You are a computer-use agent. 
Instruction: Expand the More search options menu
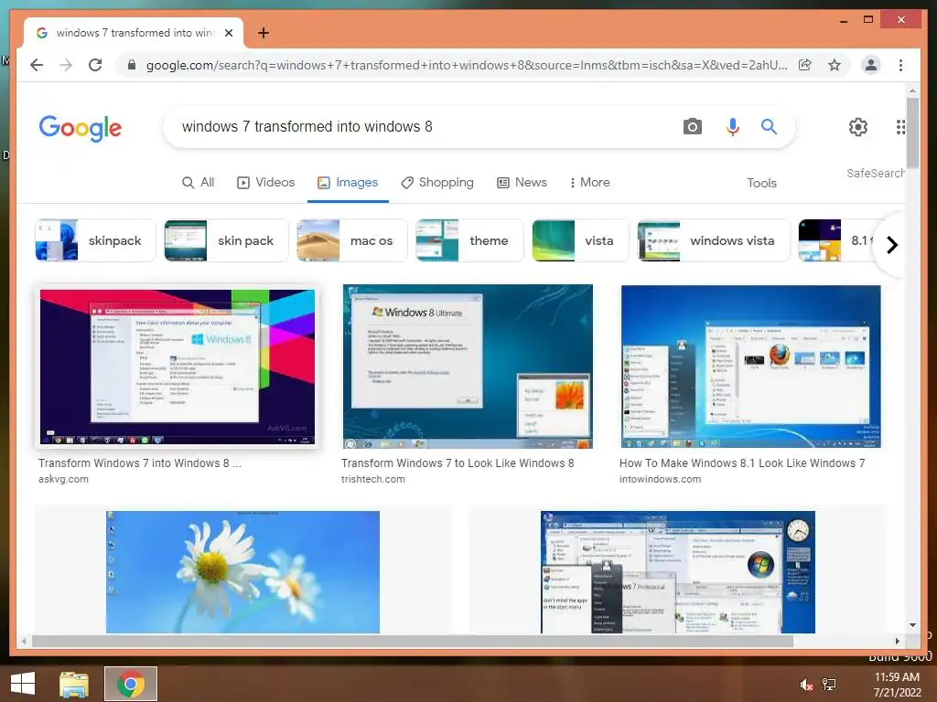tap(590, 182)
